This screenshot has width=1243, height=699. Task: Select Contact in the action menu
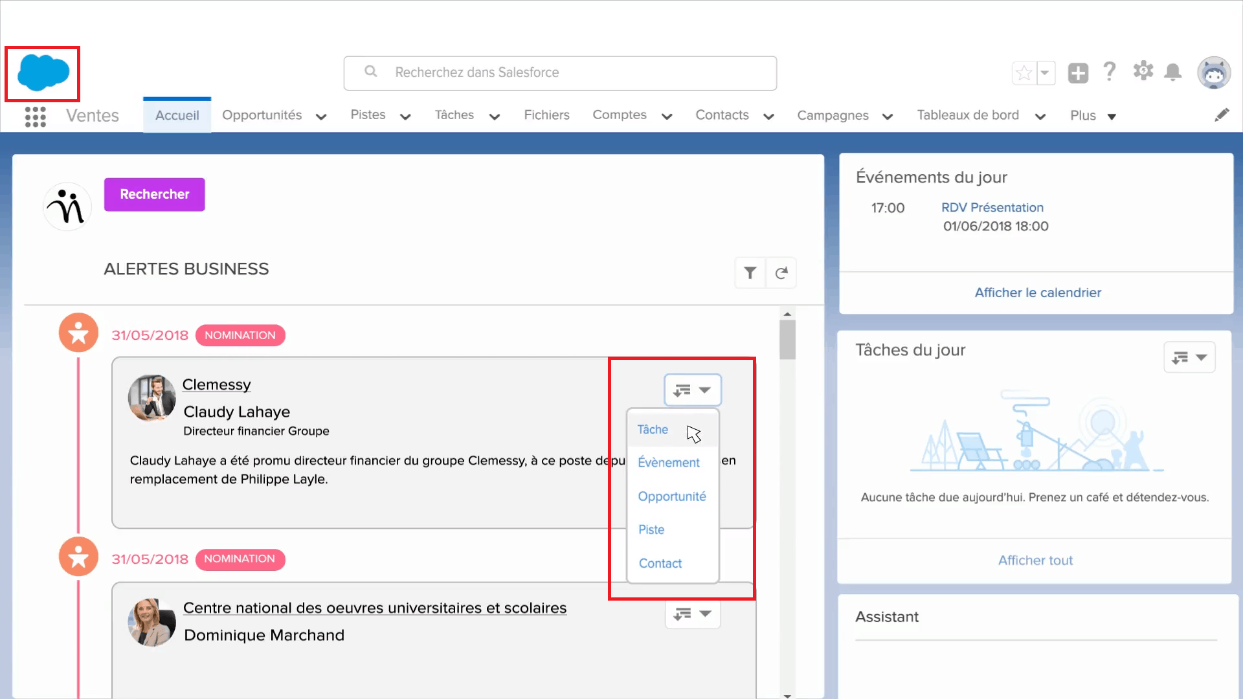(673, 563)
